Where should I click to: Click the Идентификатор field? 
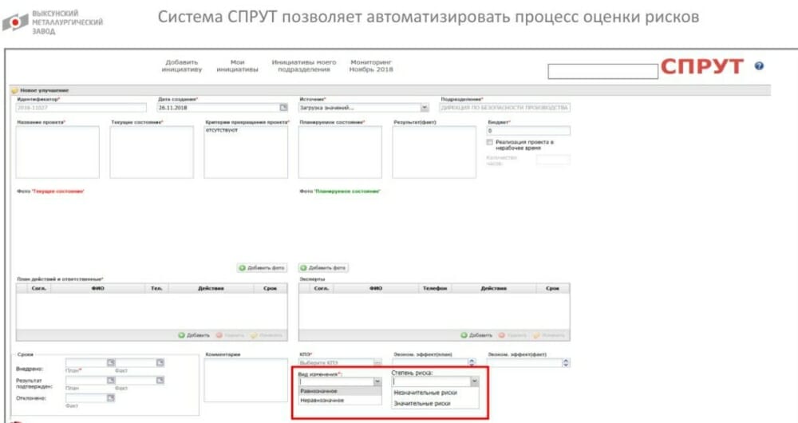81,108
